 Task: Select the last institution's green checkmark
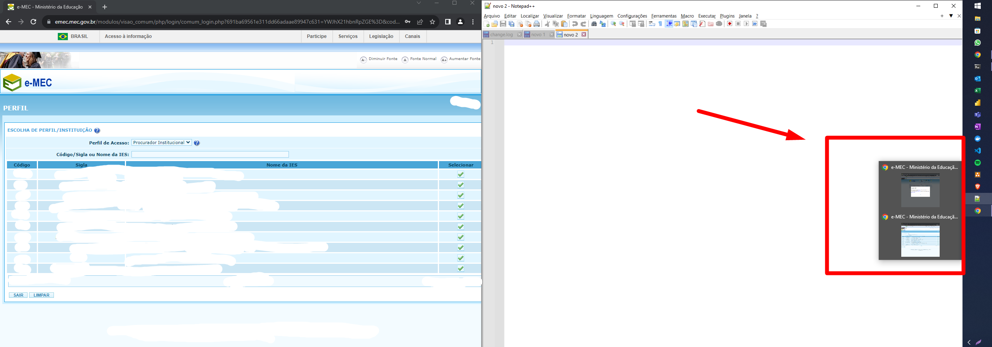461,268
